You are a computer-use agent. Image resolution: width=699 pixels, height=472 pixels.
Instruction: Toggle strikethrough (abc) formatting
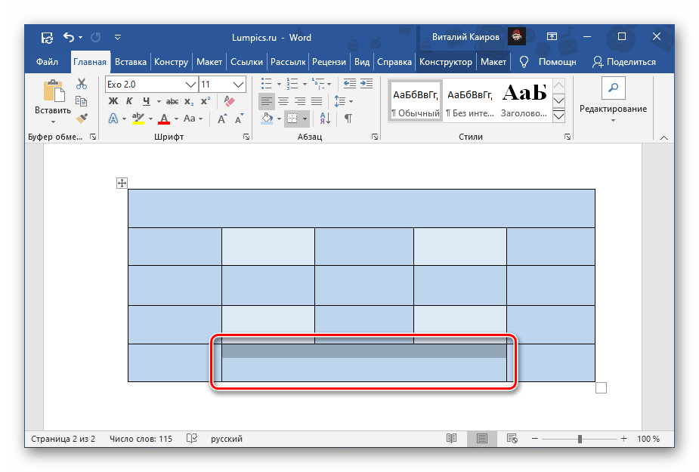[172, 102]
